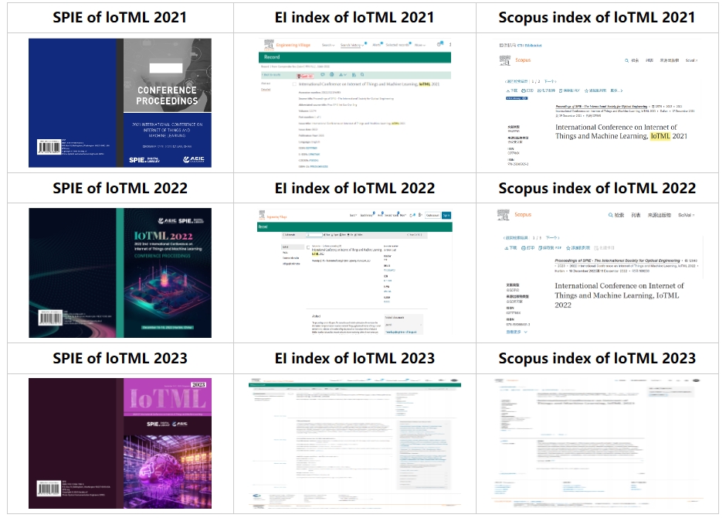Open the EI index of IoTML 2023 screenshot

[355, 442]
